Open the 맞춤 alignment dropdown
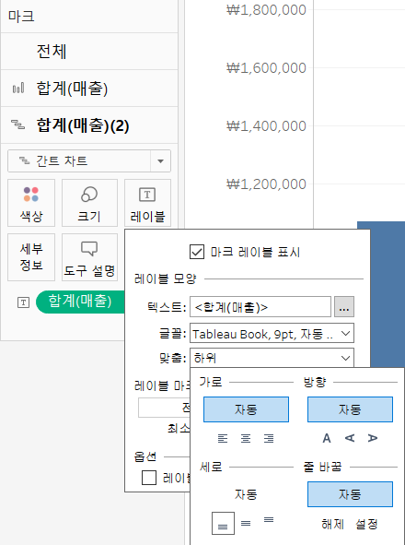The width and height of the screenshot is (405, 545). pos(272,358)
